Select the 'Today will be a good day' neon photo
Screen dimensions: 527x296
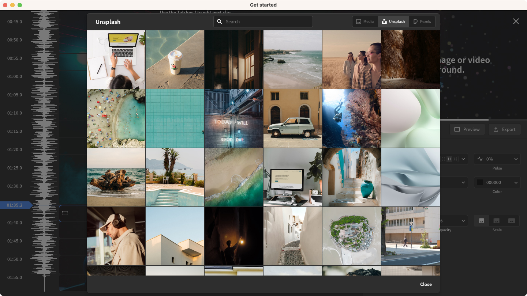234,118
